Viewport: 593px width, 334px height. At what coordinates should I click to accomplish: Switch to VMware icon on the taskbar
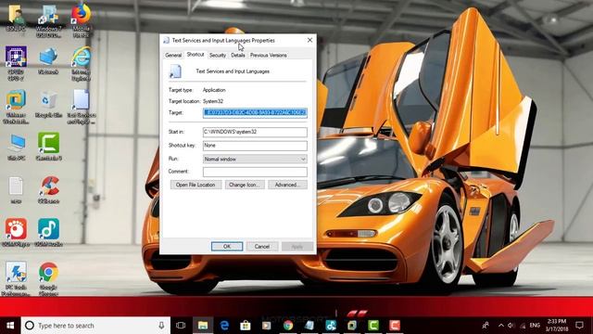pos(352,326)
